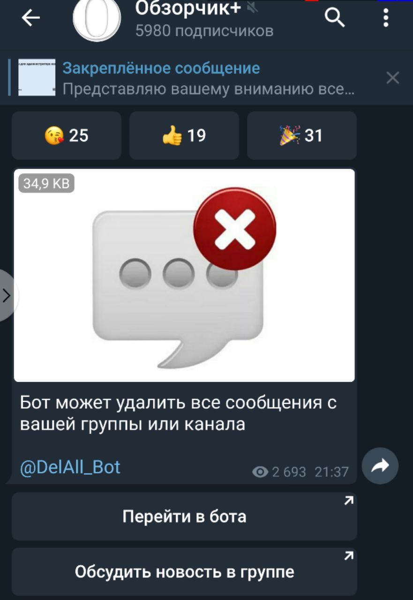The image size is (413, 600).
Task: Open the @DelAll_Bot mention link
Action: point(70,467)
